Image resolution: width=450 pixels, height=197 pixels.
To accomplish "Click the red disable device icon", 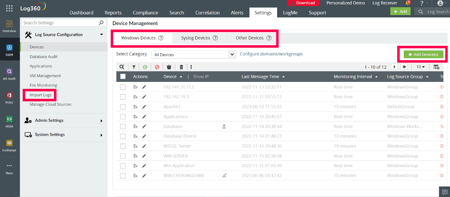I will coord(157,67).
